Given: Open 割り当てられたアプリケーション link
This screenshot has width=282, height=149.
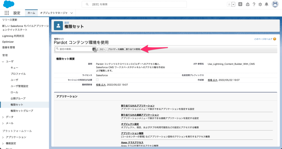Looking at the screenshot, I should pyautogui.click(x=138, y=106).
